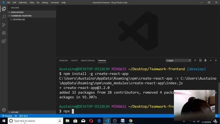The image size is (220, 124).
Task: Click the develop branch in status bar
Action: pos(7,116)
